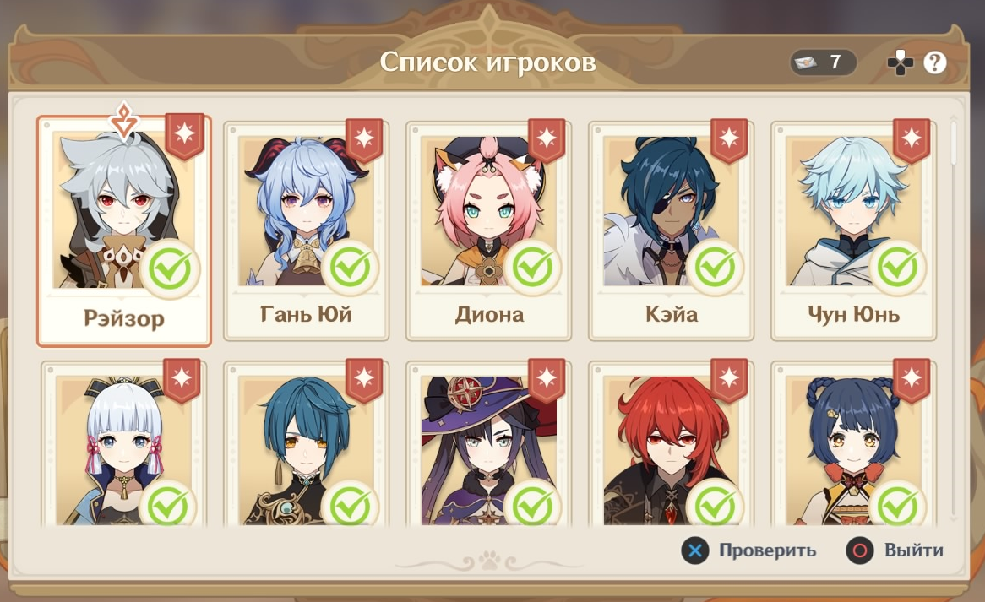This screenshot has width=985, height=602.
Task: Select the red-haired character card
Action: click(x=671, y=442)
